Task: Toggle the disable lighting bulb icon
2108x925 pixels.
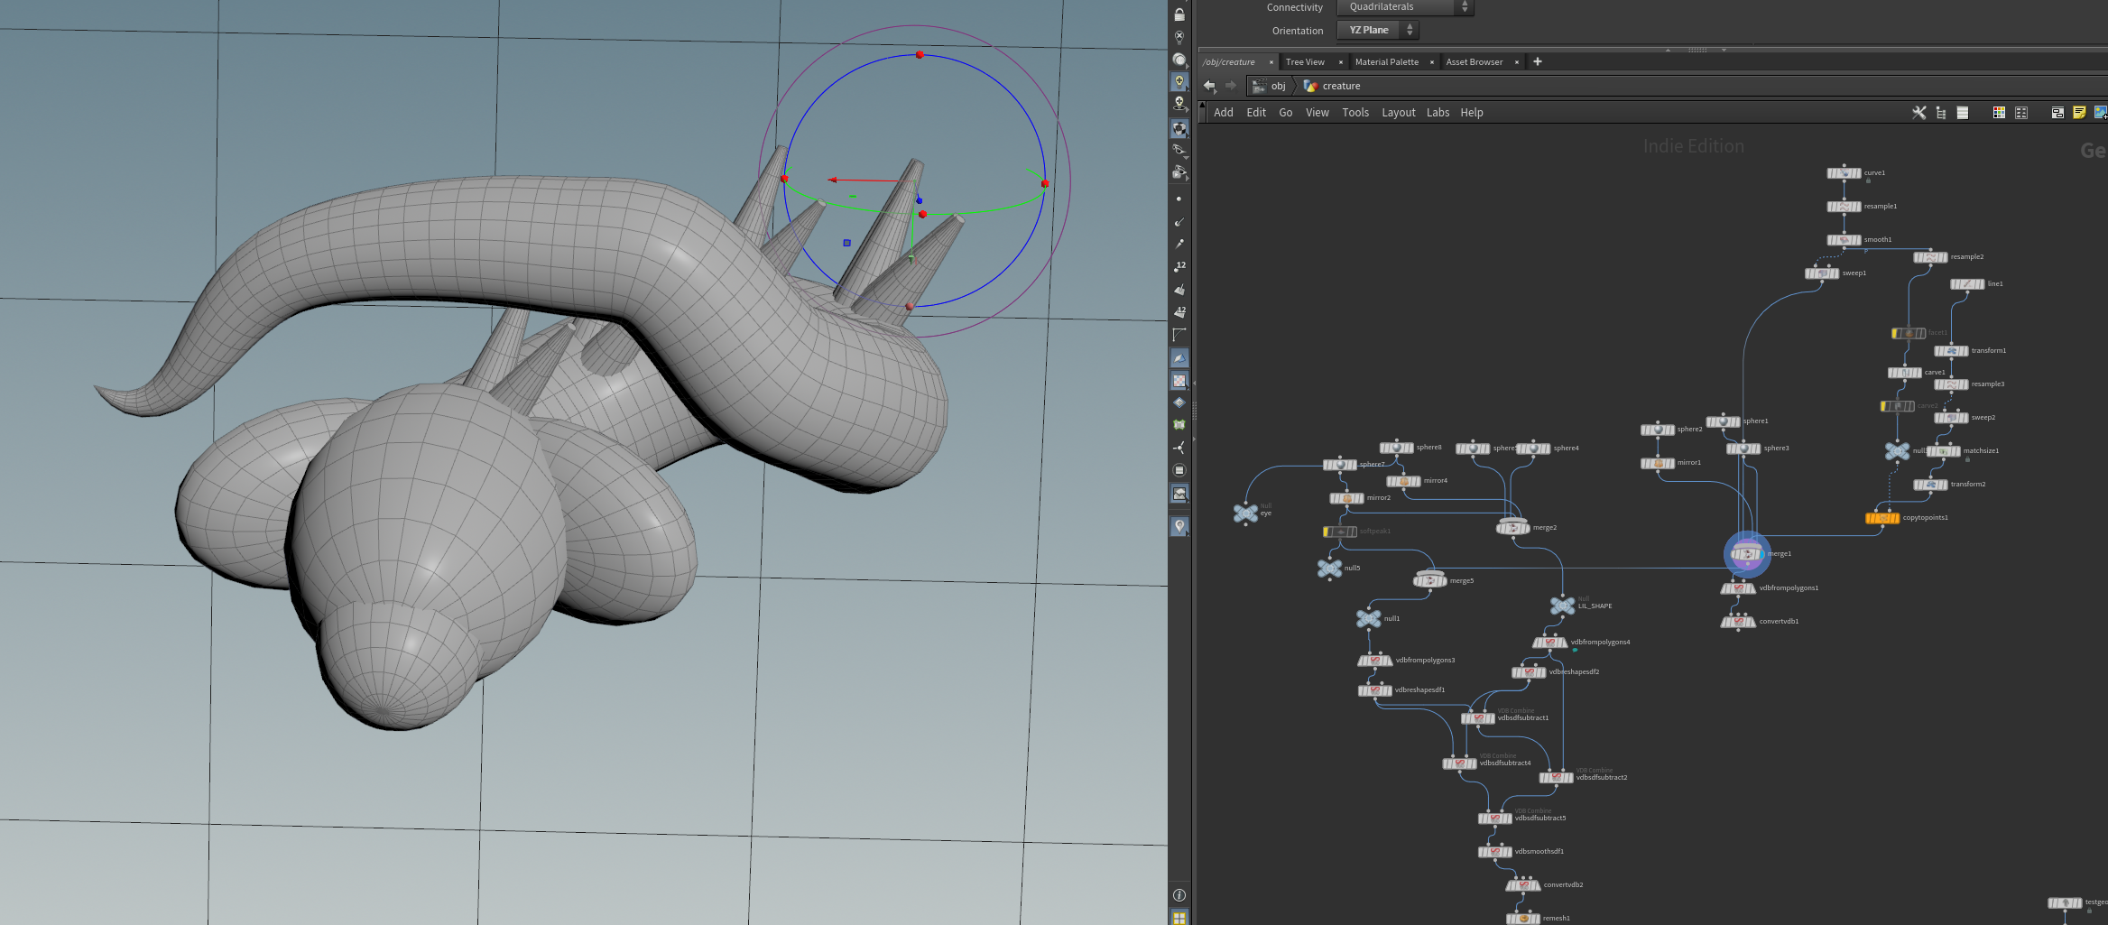Action: coord(1179,37)
